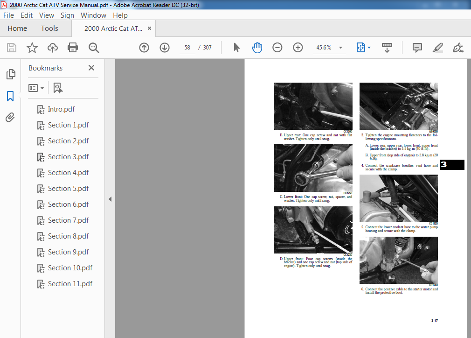Open the Window menu
This screenshot has height=338, width=471.
click(93, 15)
